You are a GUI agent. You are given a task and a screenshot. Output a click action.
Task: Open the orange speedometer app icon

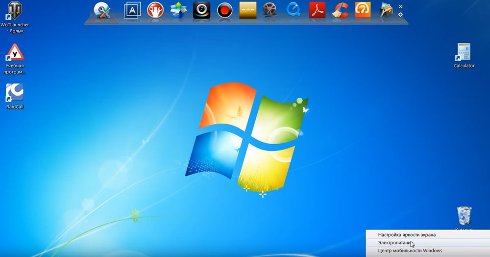[363, 10]
